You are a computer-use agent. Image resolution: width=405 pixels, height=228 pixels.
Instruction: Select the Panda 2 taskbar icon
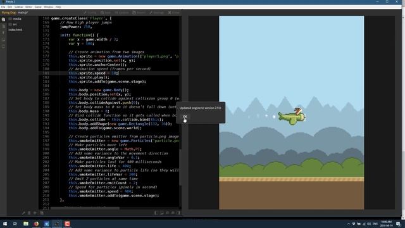(57, 224)
